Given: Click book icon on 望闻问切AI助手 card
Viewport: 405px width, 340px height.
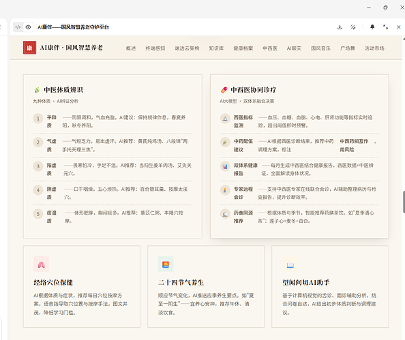Looking at the screenshot, I should pyautogui.click(x=290, y=264).
